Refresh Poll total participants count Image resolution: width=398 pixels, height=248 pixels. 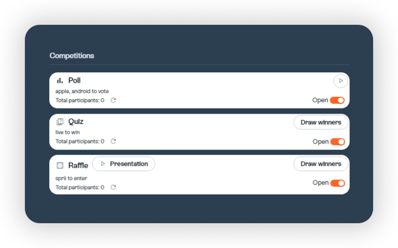coord(113,100)
